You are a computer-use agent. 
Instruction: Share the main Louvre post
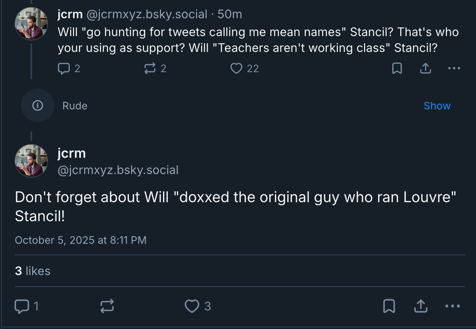click(420, 306)
